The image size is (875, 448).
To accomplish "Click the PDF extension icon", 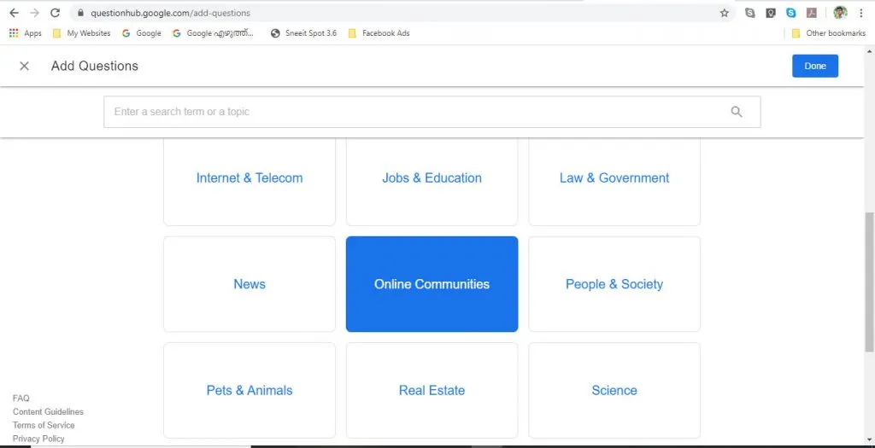I will tap(812, 13).
